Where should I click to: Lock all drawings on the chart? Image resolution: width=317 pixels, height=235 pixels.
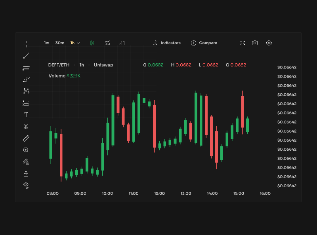click(x=26, y=173)
